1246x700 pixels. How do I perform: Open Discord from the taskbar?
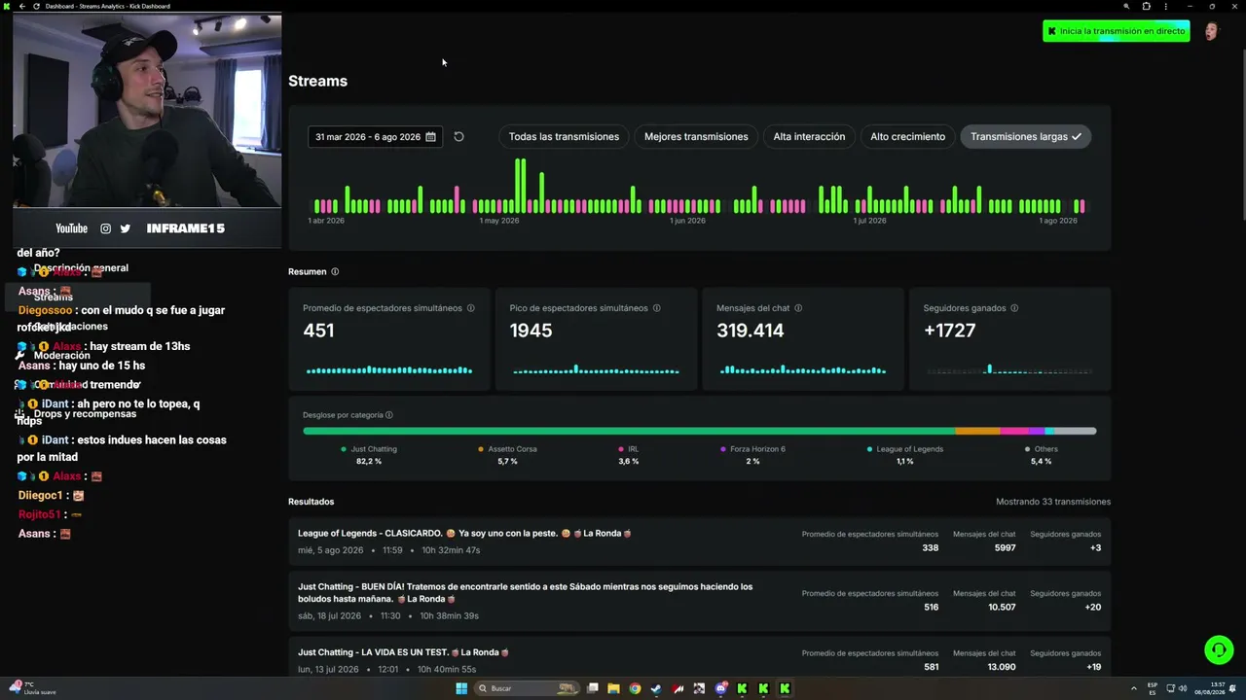720,688
